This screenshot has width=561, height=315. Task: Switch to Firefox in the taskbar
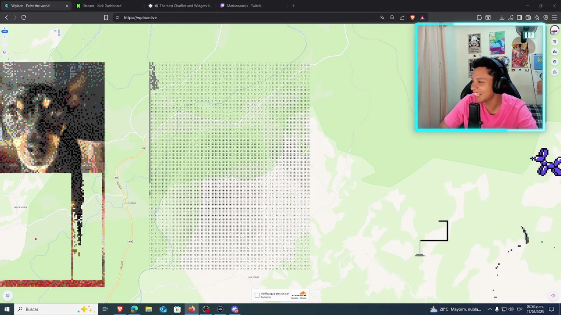[192, 309]
